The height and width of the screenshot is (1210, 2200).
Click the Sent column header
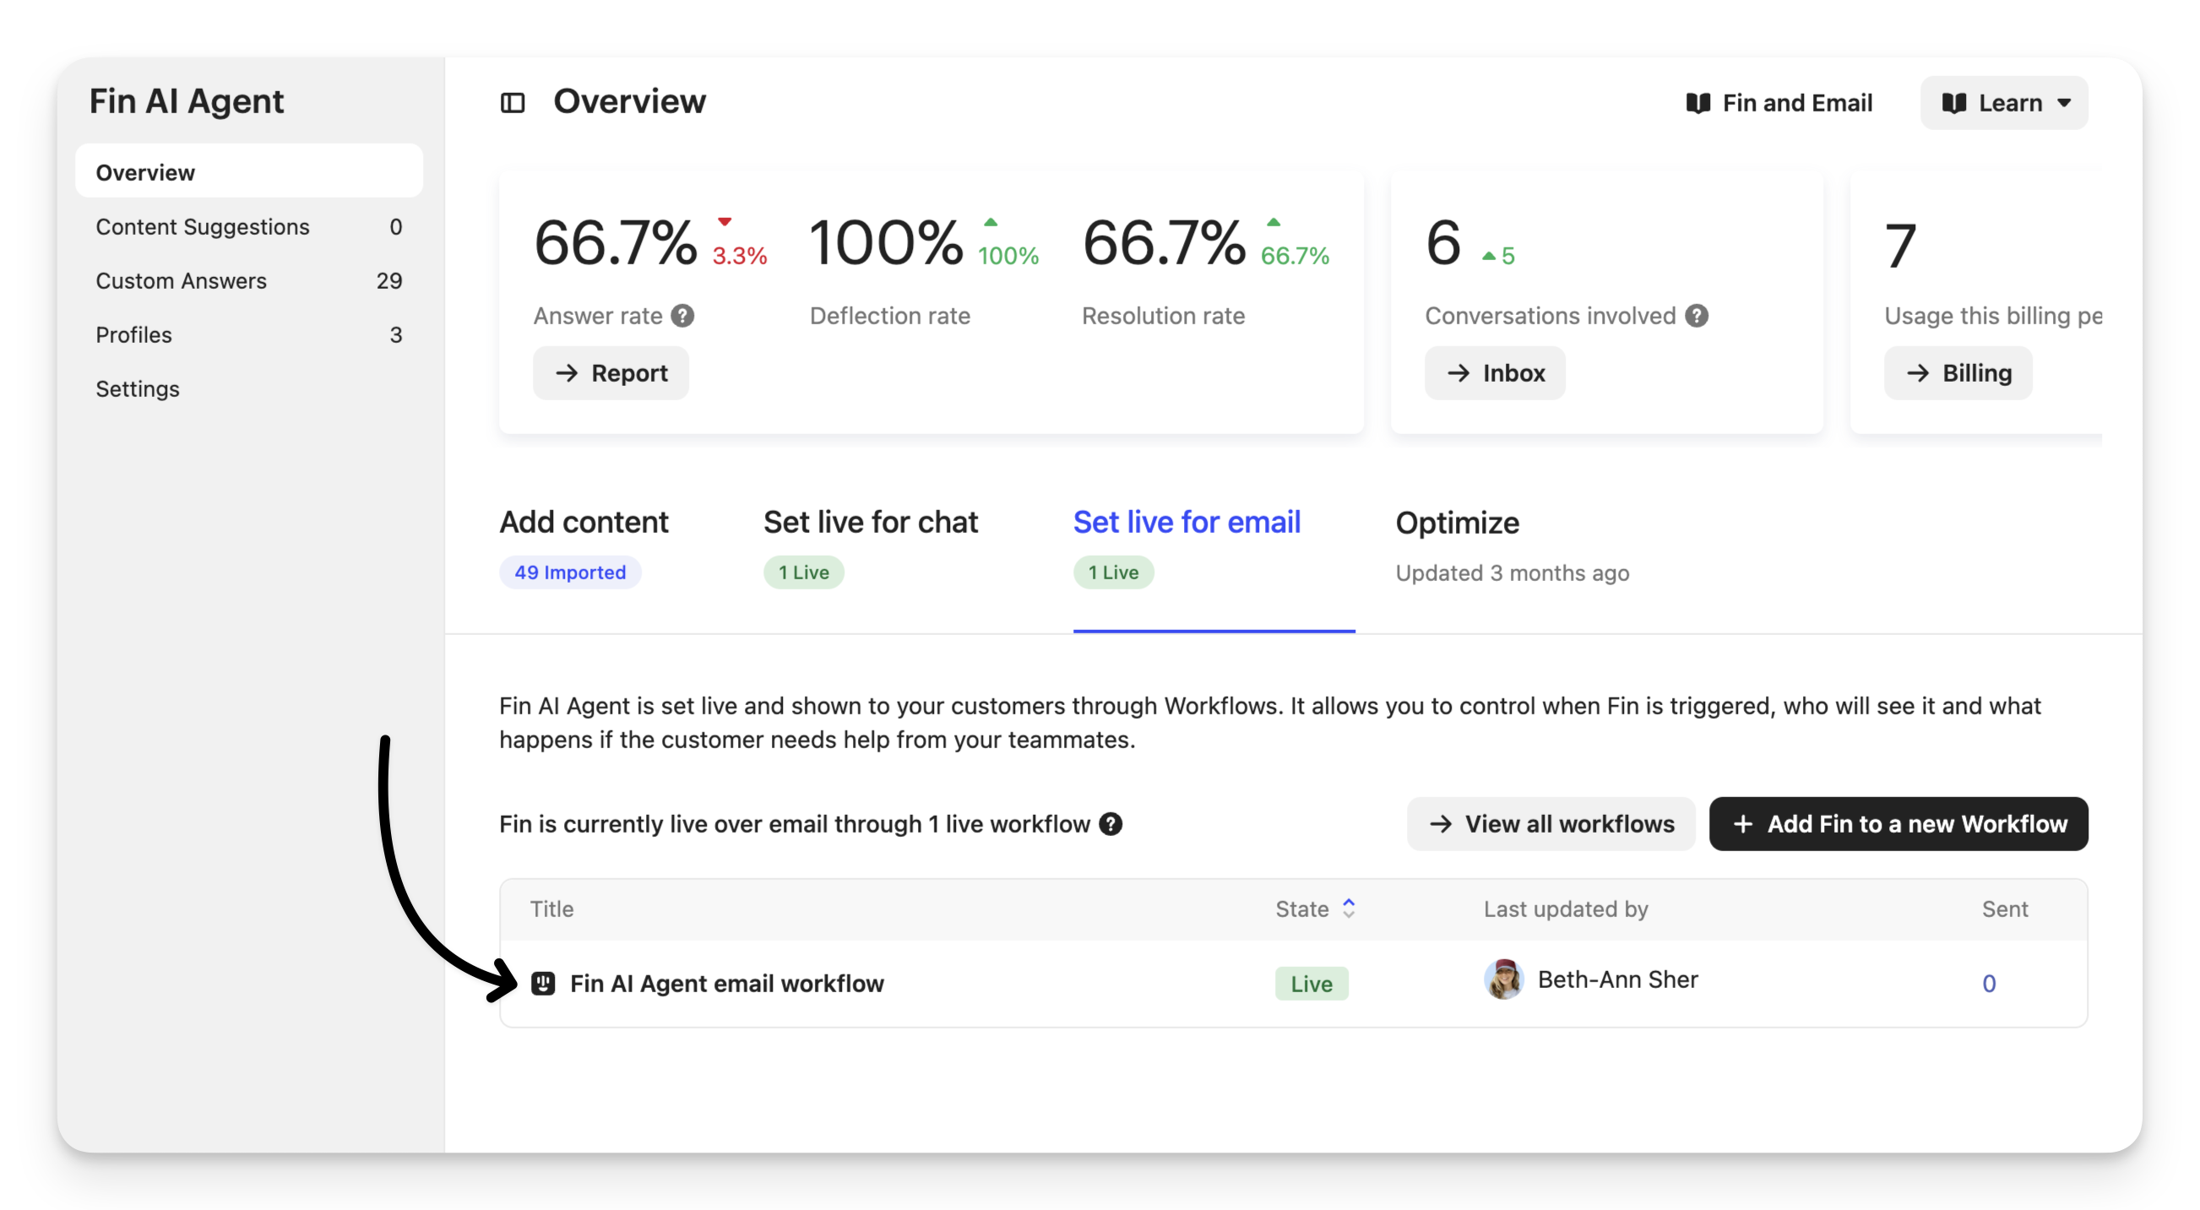2004,909
